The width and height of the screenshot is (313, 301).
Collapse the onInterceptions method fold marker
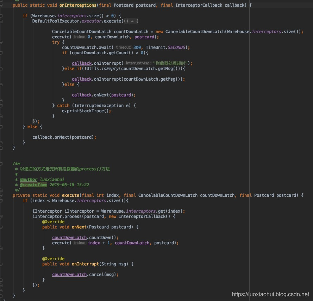(x=1, y=5)
